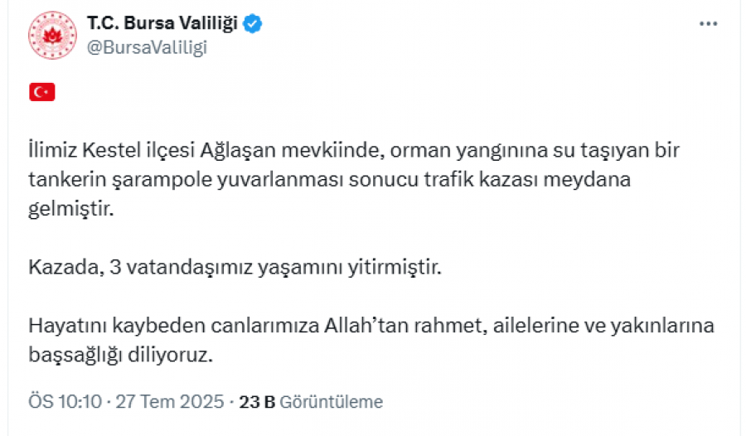The height and width of the screenshot is (436, 746).
Task: Click the Turkish flag emoji
Action: coord(42,92)
